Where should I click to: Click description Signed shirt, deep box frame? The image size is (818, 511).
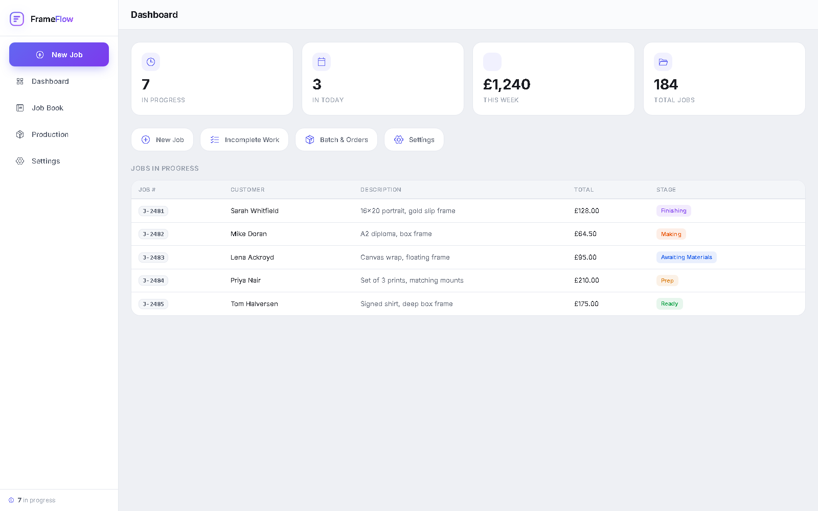(x=406, y=304)
